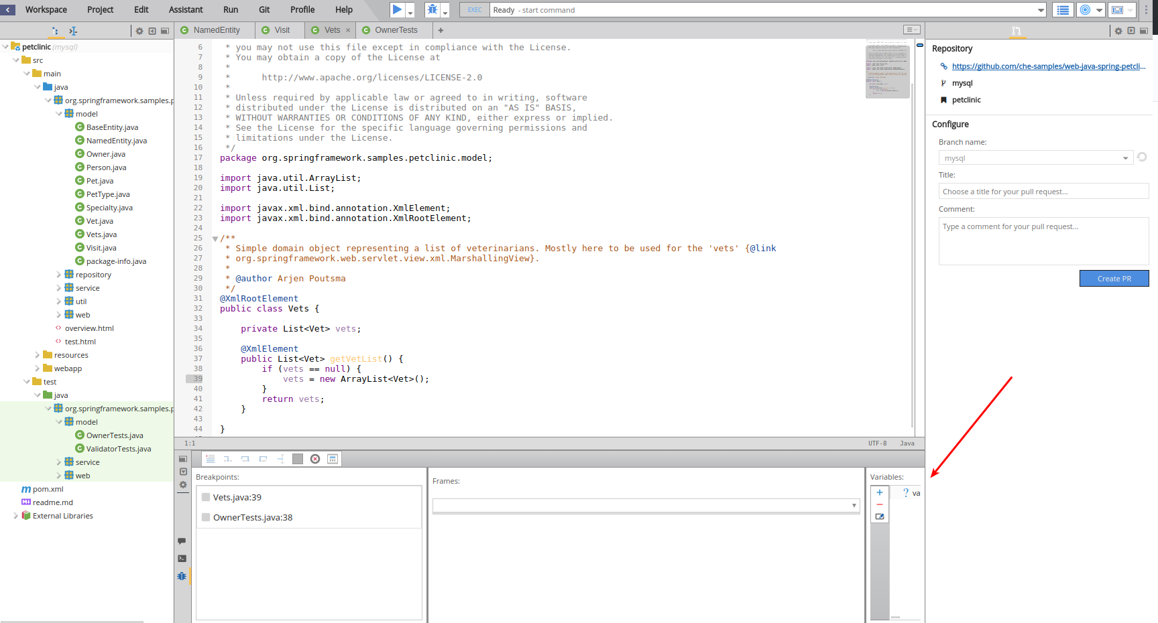Open the Assistant menu
The image size is (1158, 623).
coord(186,9)
